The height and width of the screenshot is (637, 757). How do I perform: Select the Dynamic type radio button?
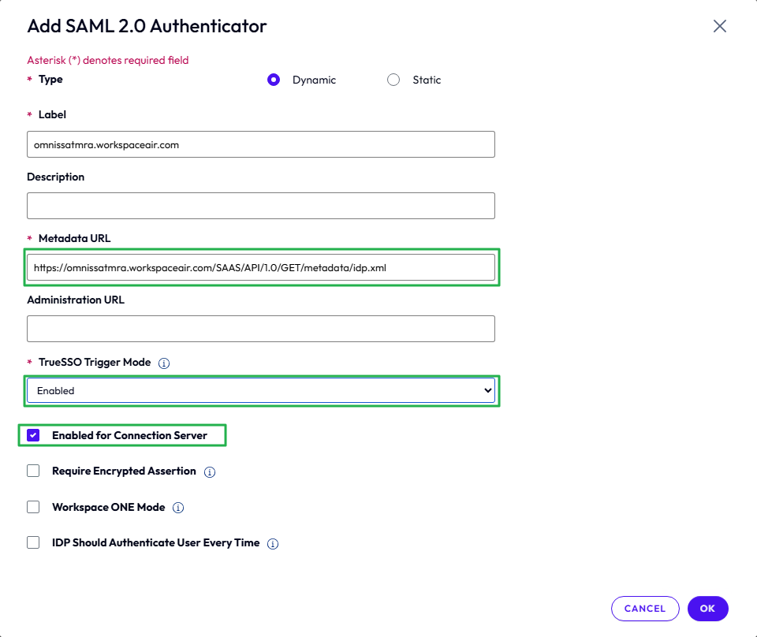click(274, 80)
